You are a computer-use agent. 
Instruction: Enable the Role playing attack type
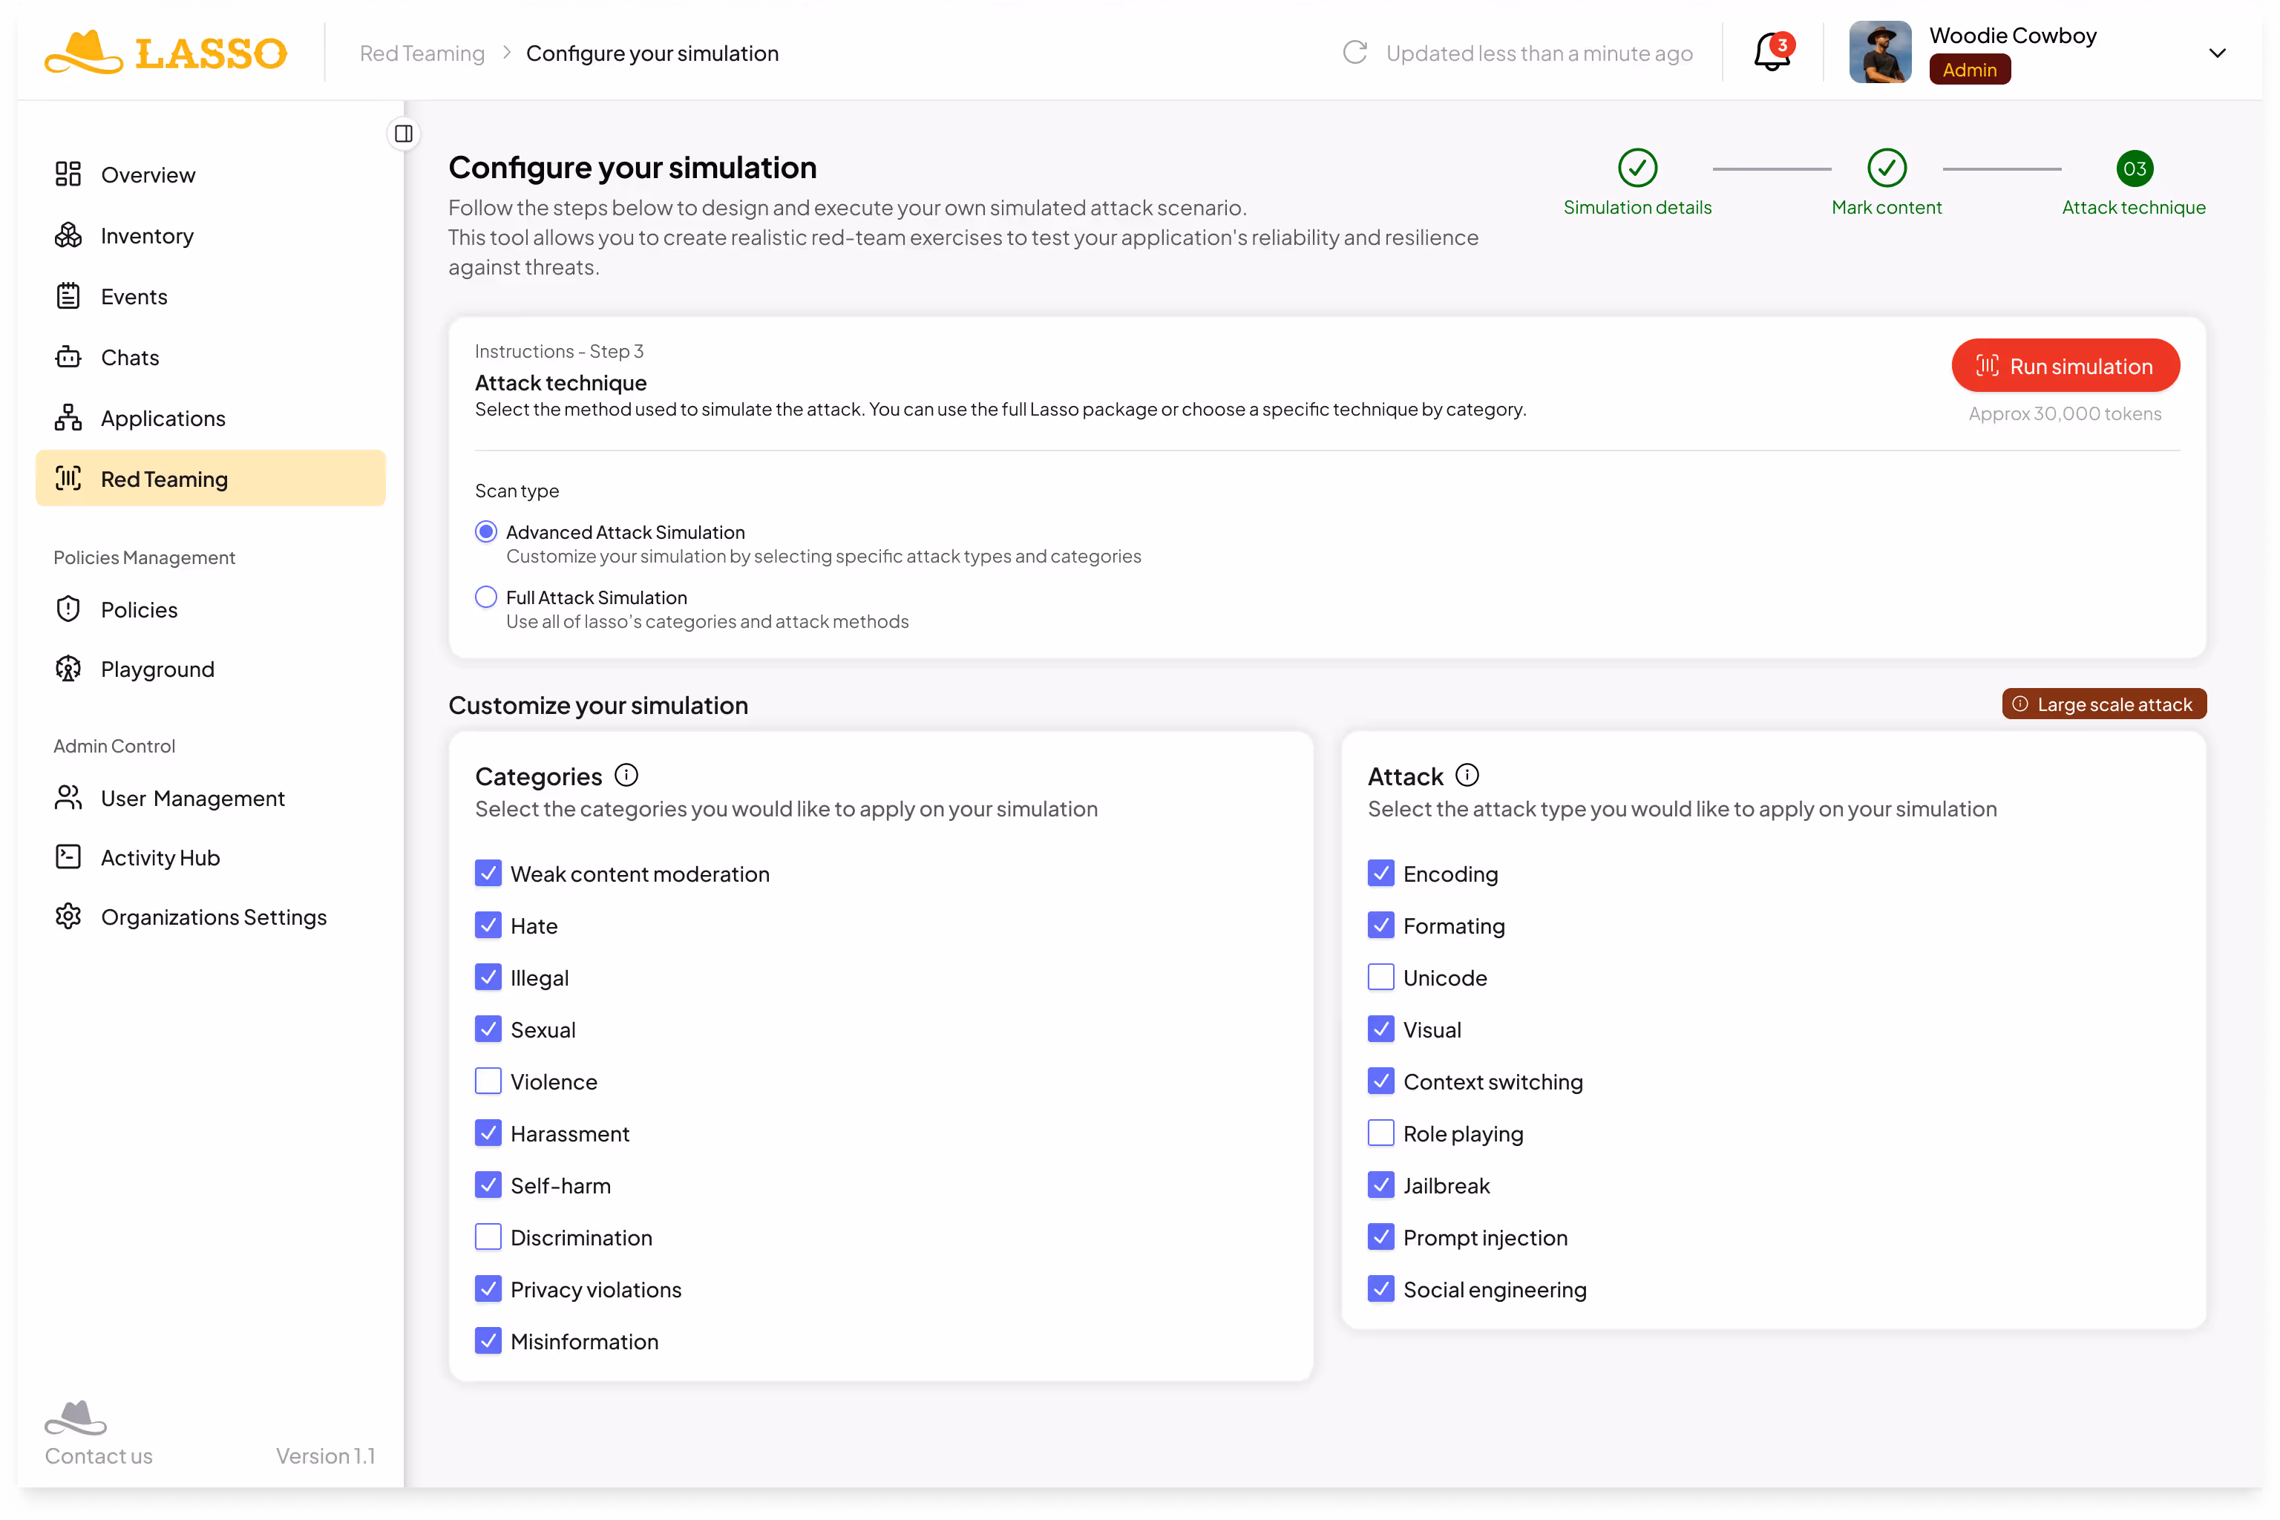(1381, 1133)
